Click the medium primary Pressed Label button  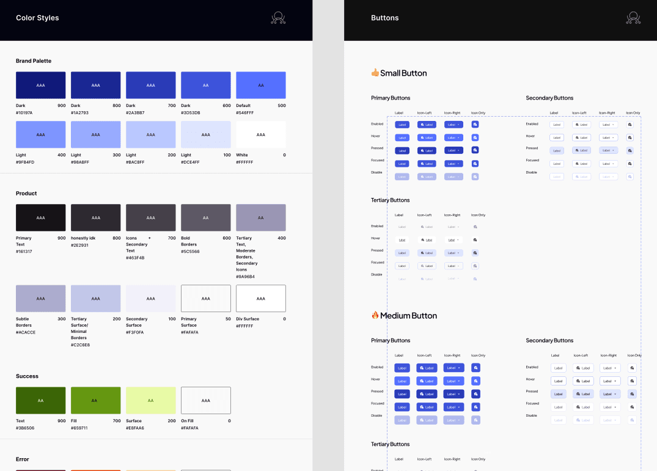[x=402, y=394]
